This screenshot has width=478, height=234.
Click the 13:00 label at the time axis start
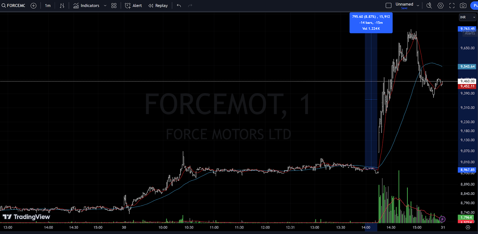[8, 227]
